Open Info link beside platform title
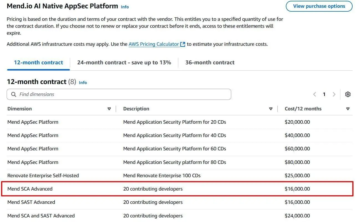 click(x=125, y=7)
